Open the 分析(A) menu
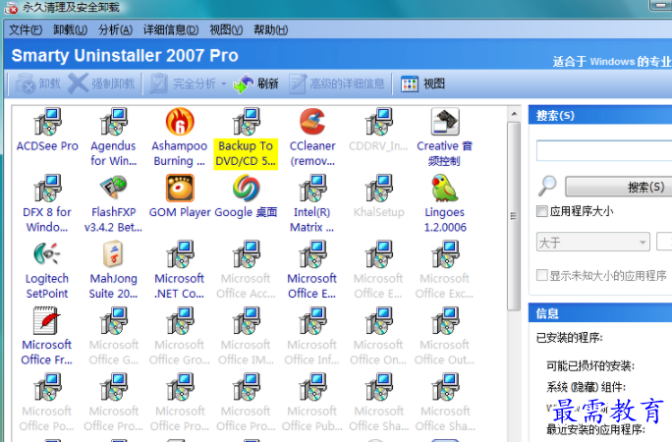Image resolution: width=672 pixels, height=442 pixels. (115, 30)
